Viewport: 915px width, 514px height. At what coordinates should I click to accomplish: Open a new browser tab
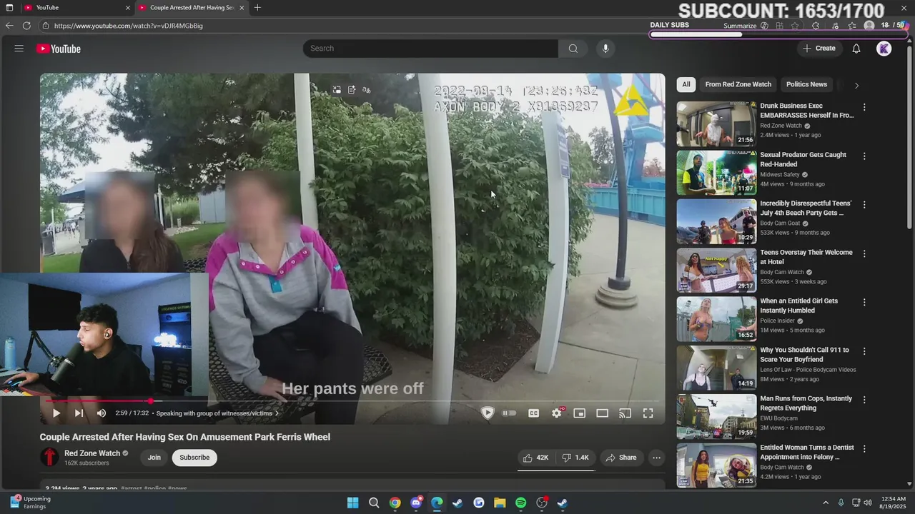tap(257, 8)
